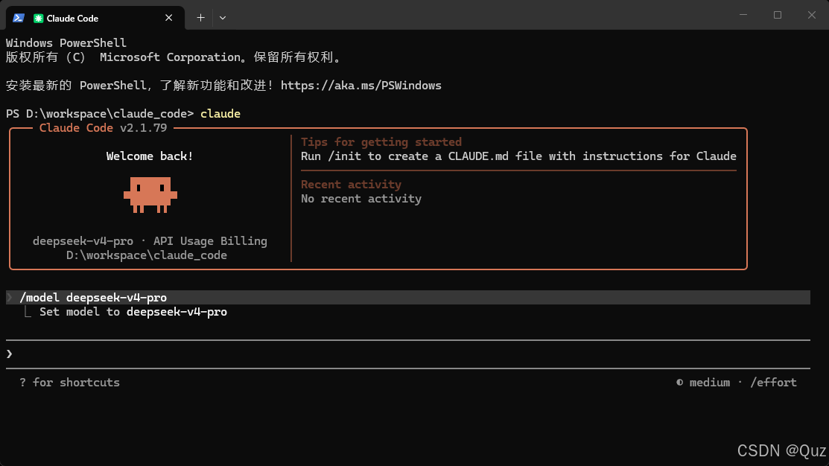Click the Set model to deepseek-v4-pro output

coord(133,312)
